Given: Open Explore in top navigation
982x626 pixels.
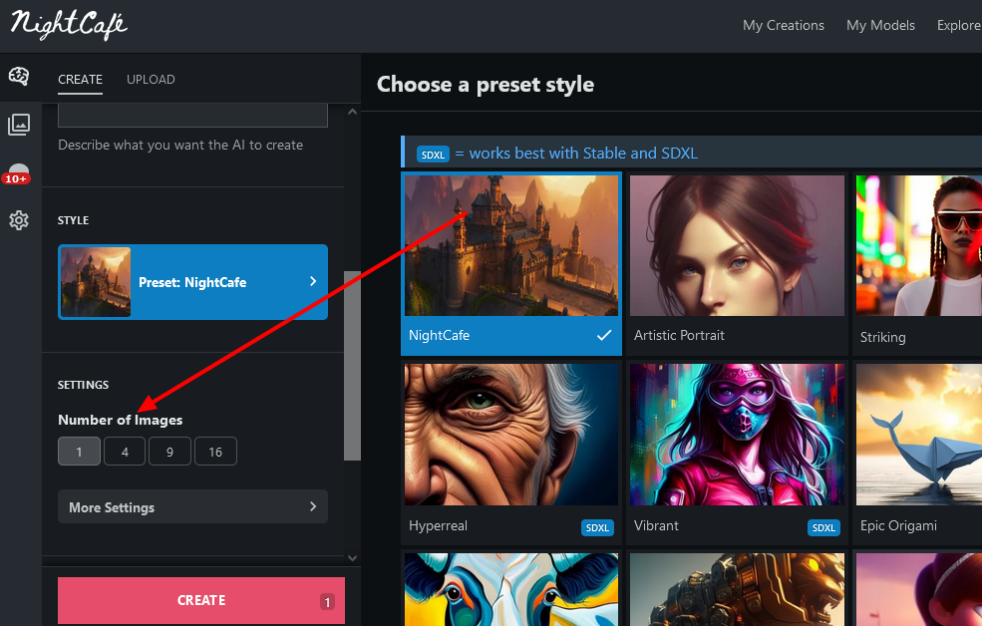Looking at the screenshot, I should coord(959,25).
